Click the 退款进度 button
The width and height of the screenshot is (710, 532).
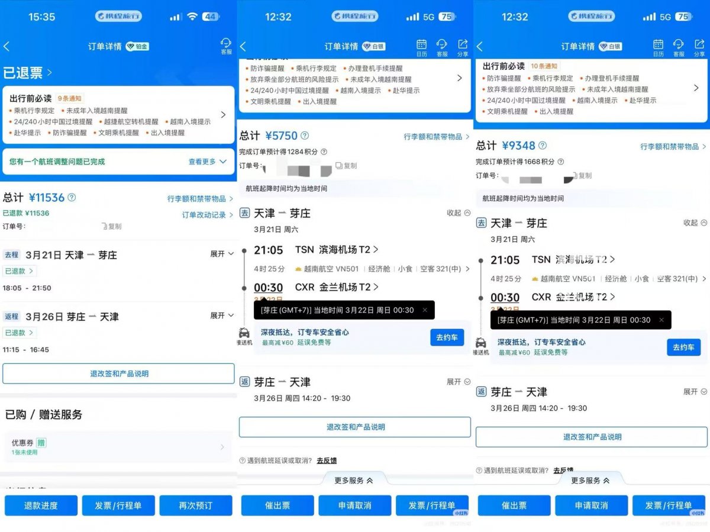(41, 505)
